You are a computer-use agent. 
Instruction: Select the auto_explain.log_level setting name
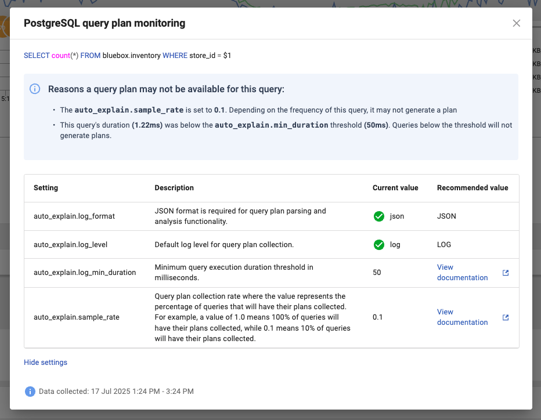point(70,244)
